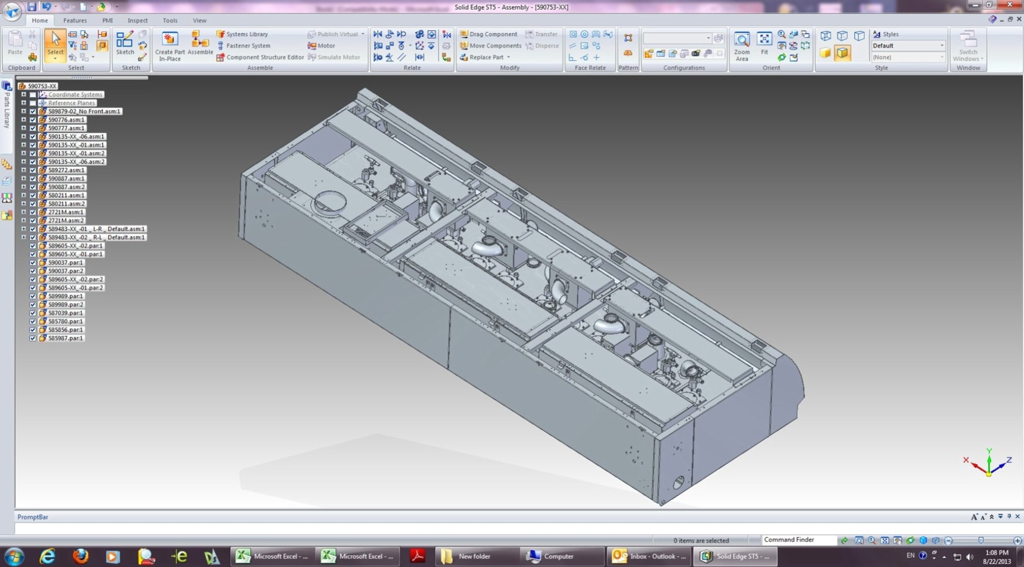Image resolution: width=1024 pixels, height=567 pixels.
Task: Click the Replace Part button
Action: (486, 57)
